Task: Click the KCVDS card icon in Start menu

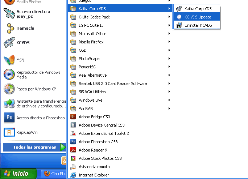Action: (x=9, y=43)
